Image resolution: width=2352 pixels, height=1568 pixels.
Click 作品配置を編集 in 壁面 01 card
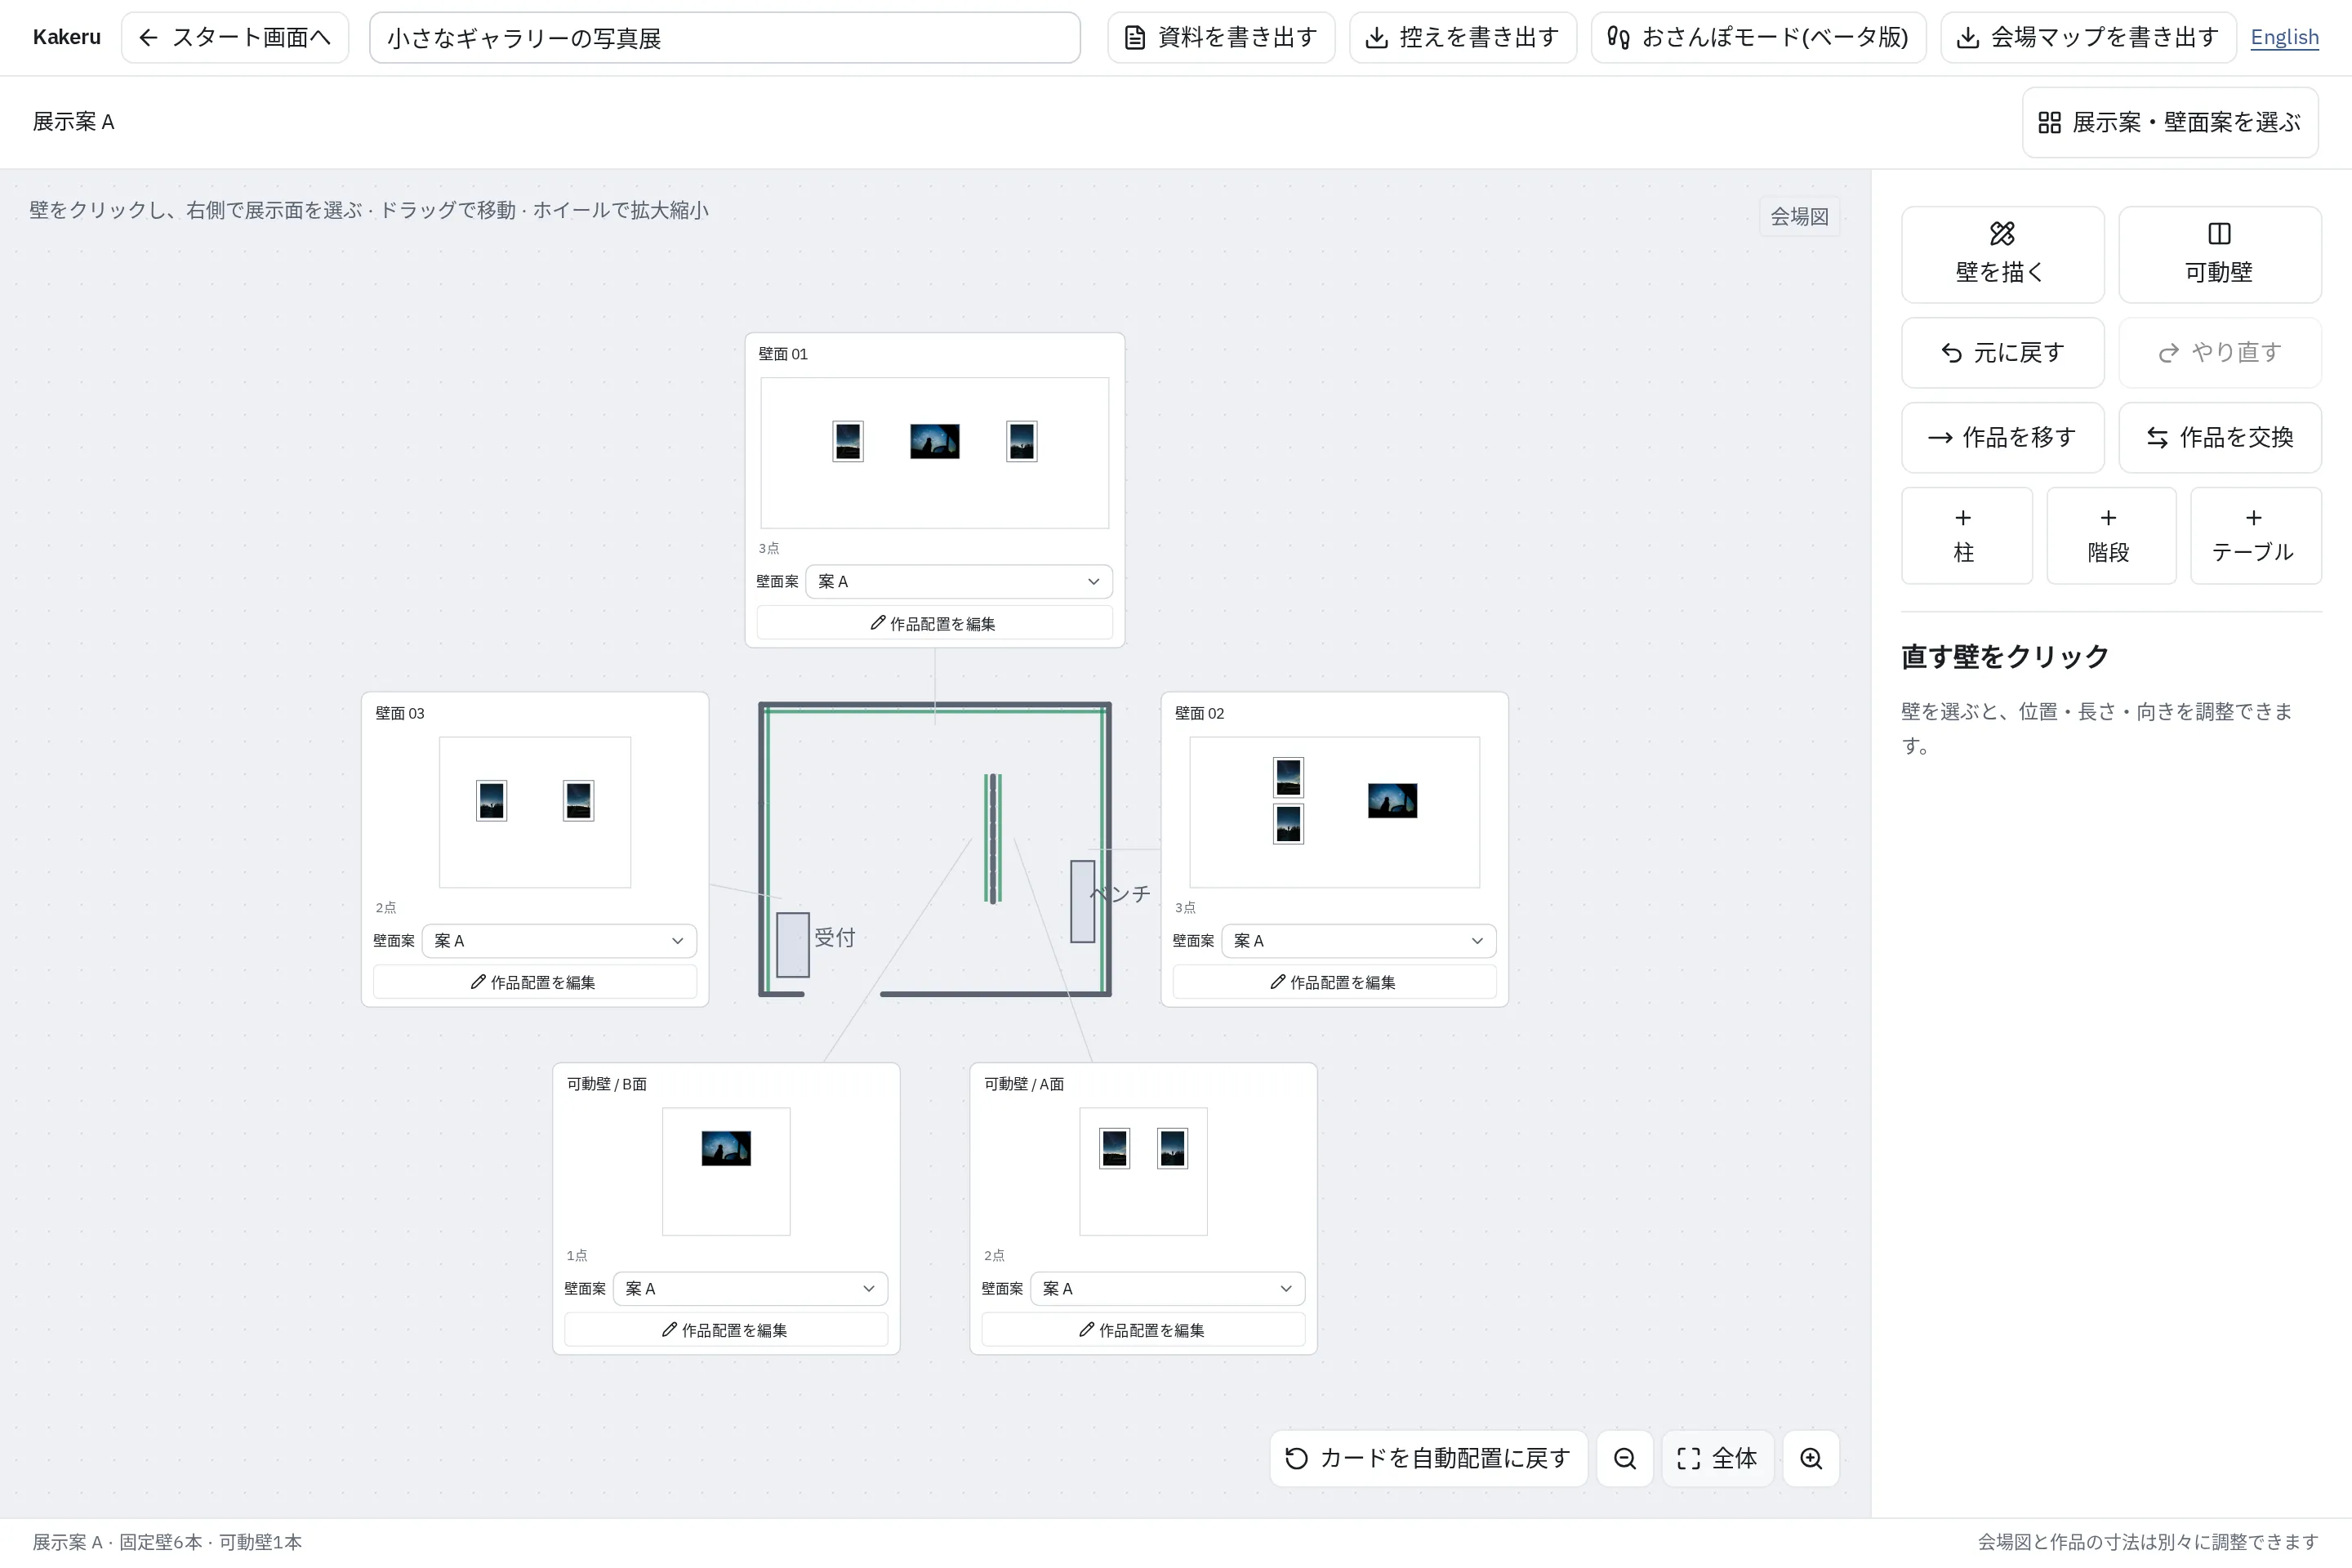934,623
